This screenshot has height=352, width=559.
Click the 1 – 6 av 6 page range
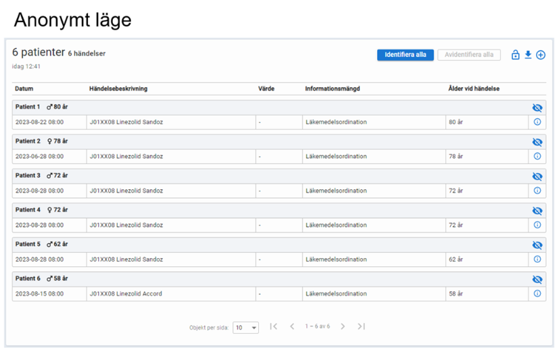coord(317,326)
